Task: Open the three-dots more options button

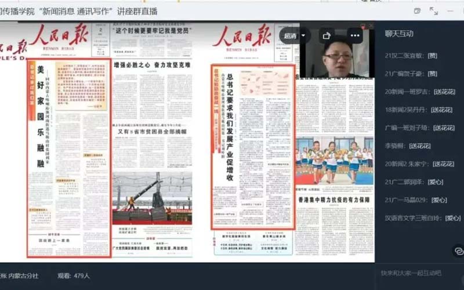Action: tap(355, 36)
